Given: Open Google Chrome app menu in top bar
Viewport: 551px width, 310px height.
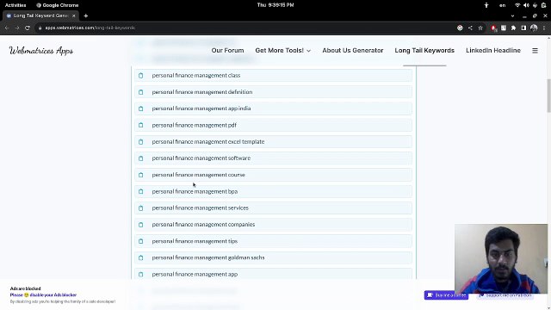Looking at the screenshot, I should 58,5.
